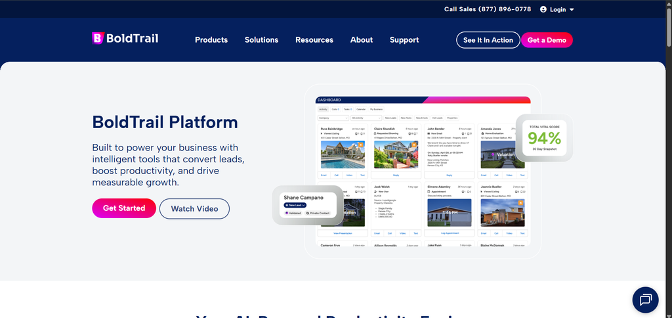Click Email on Jack Walsh card
The width and height of the screenshot is (672, 318).
point(377,233)
